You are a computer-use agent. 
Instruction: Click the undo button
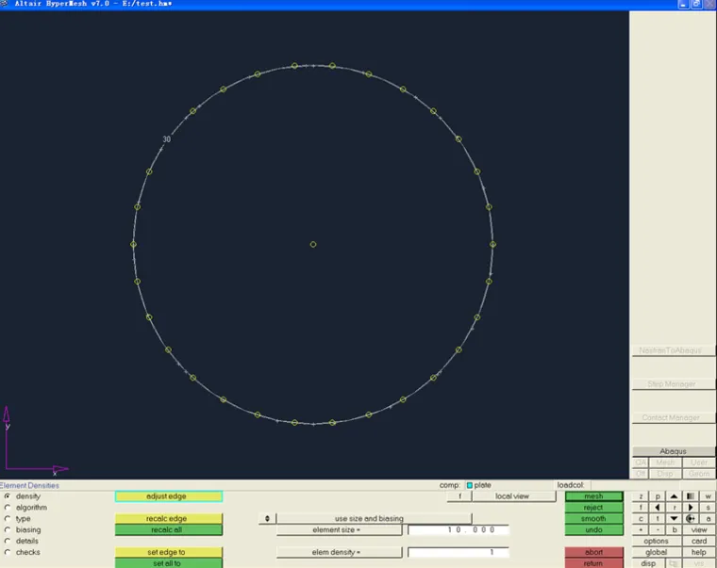click(593, 529)
